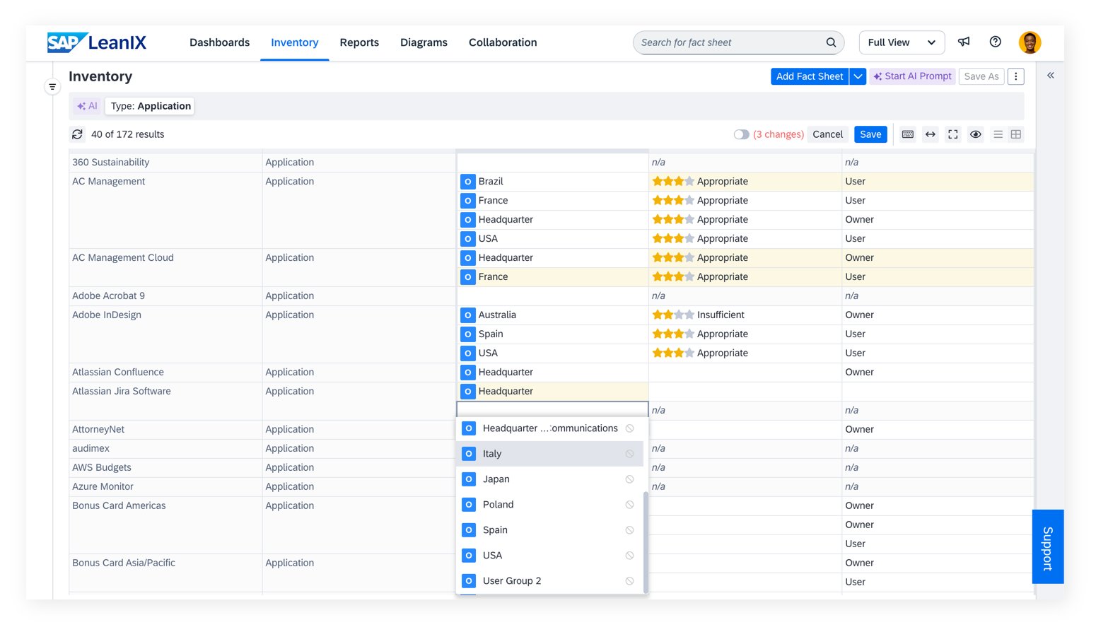Click the Type: Application filter chip
Image resolution: width=1096 pixels, height=632 pixels.
pos(151,106)
